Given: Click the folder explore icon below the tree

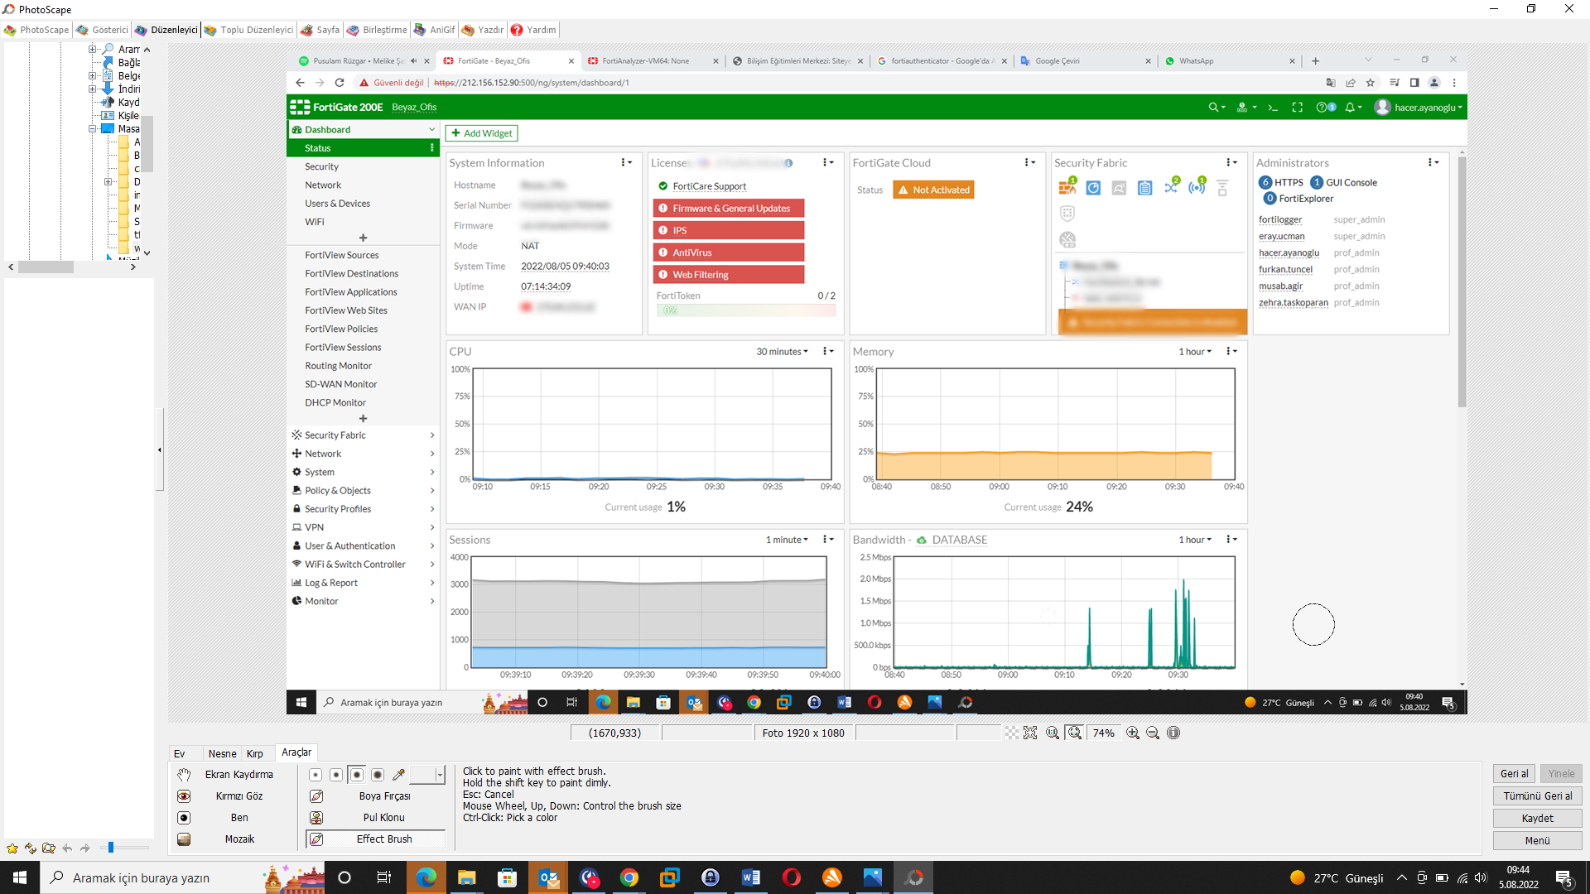Looking at the screenshot, I should point(49,848).
